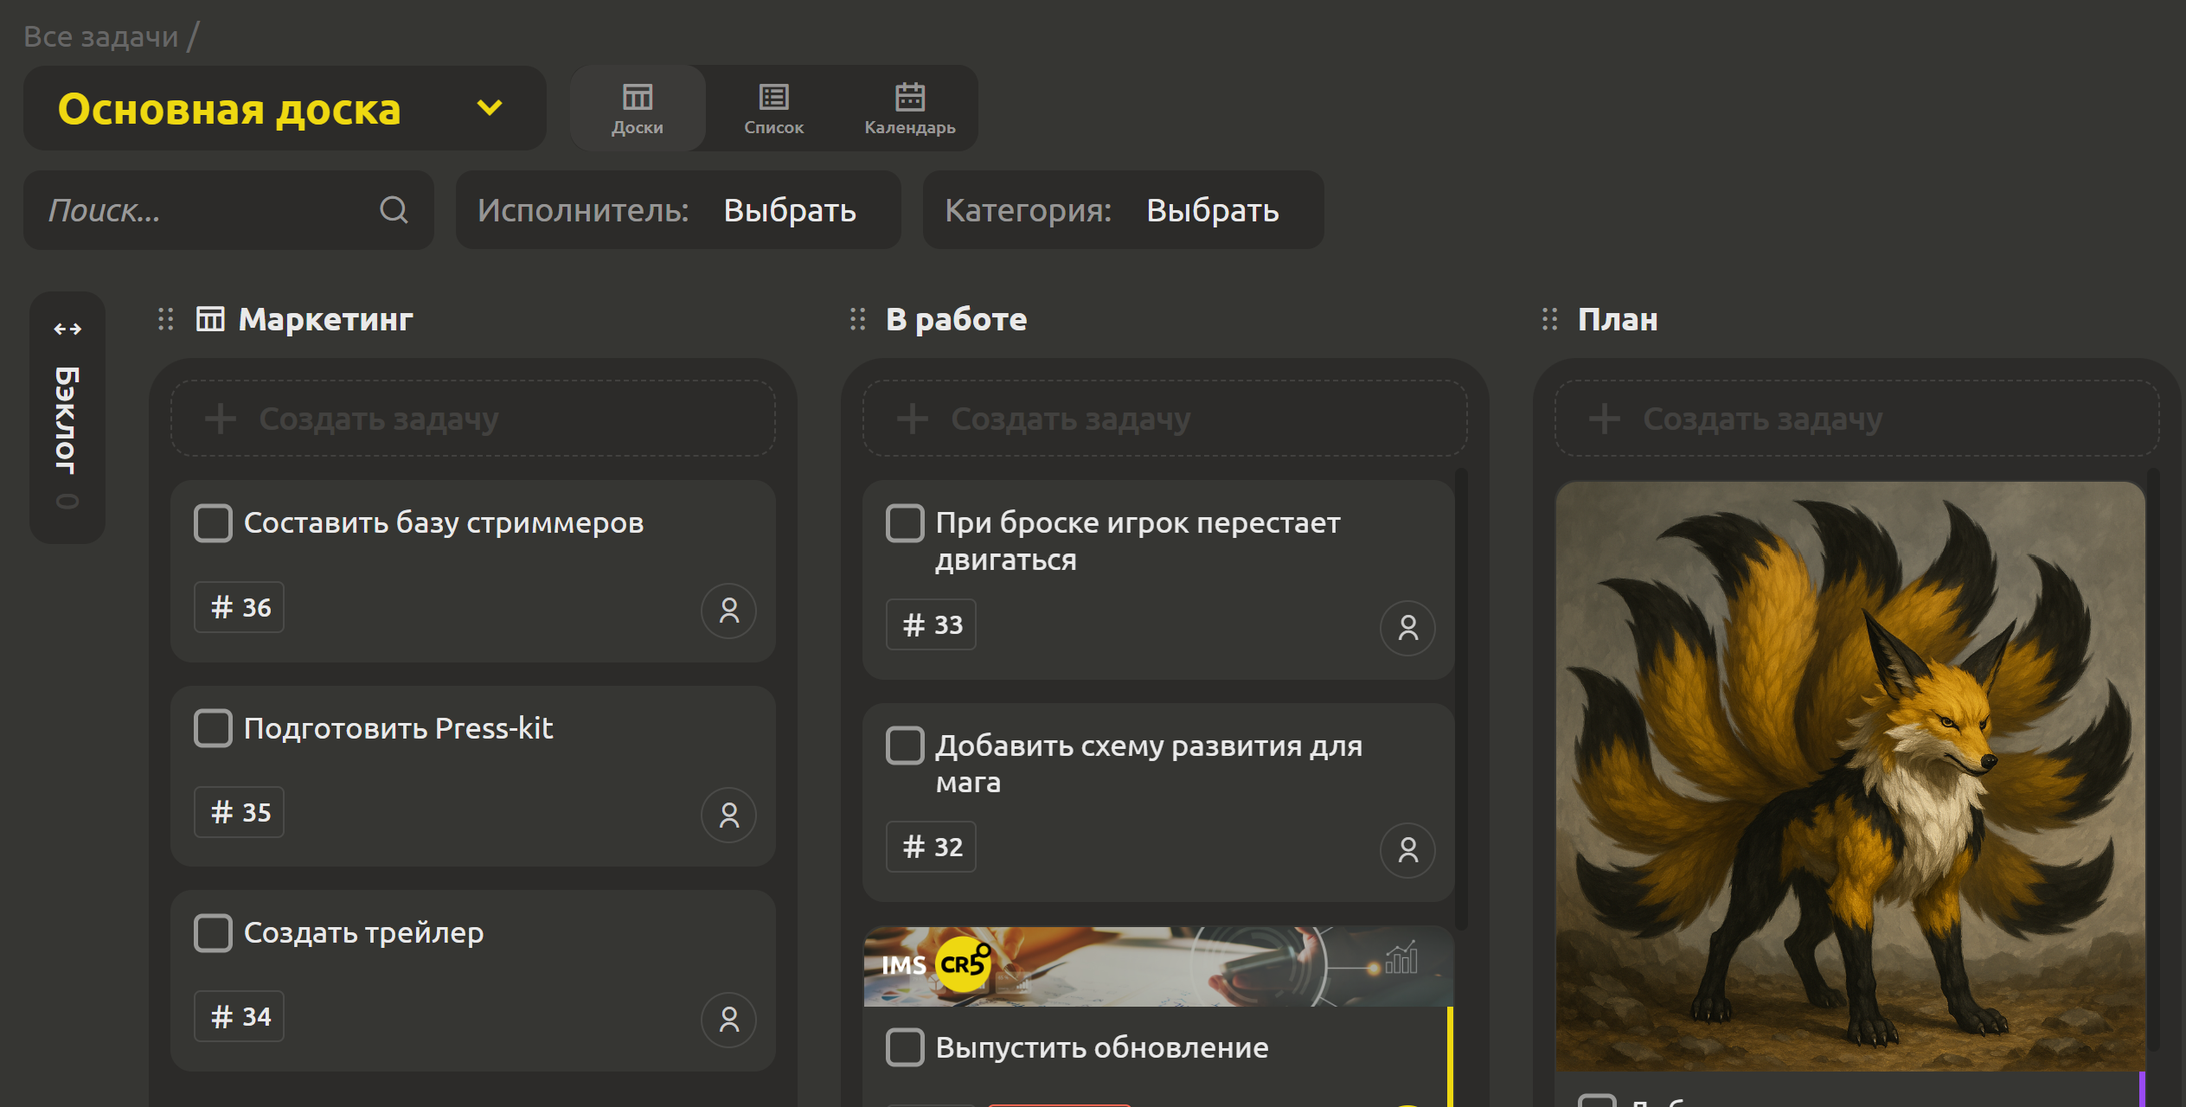Click the # 35 task number badge
The width and height of the screenshot is (2186, 1107).
(240, 812)
